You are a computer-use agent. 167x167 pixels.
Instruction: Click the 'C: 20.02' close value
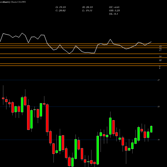pos(60,11)
